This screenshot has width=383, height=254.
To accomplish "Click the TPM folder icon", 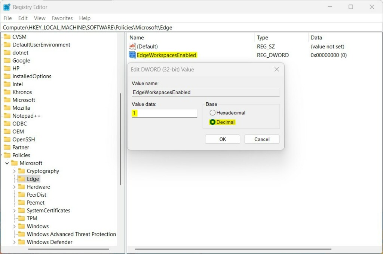I will (x=21, y=218).
